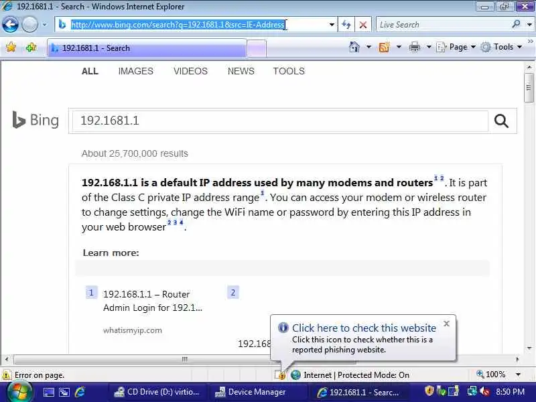Click the whatismyip.com source text

click(133, 330)
